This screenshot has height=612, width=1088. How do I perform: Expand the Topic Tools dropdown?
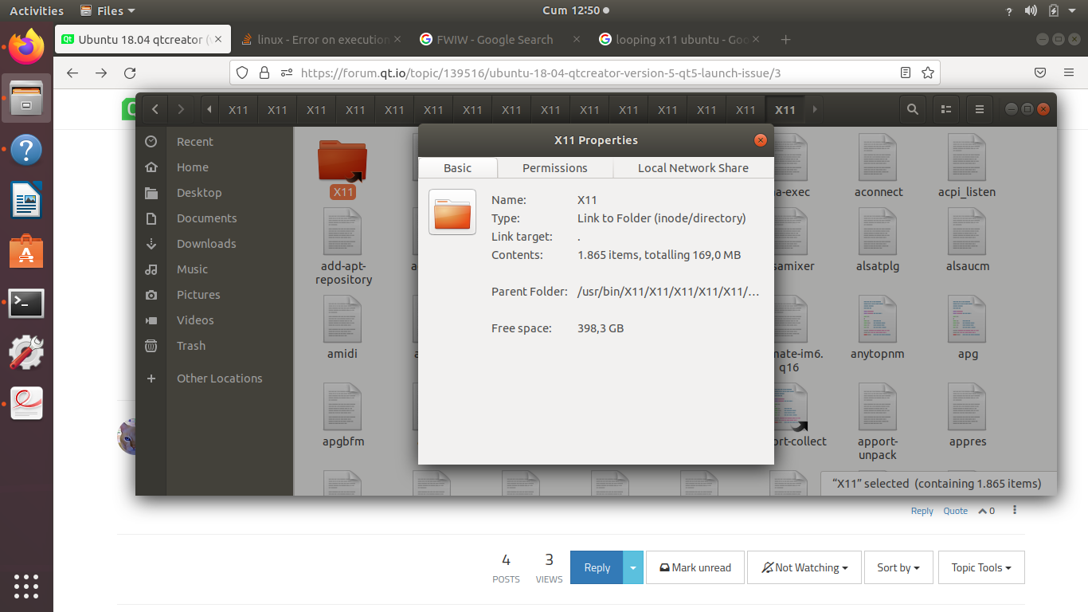[x=980, y=568]
